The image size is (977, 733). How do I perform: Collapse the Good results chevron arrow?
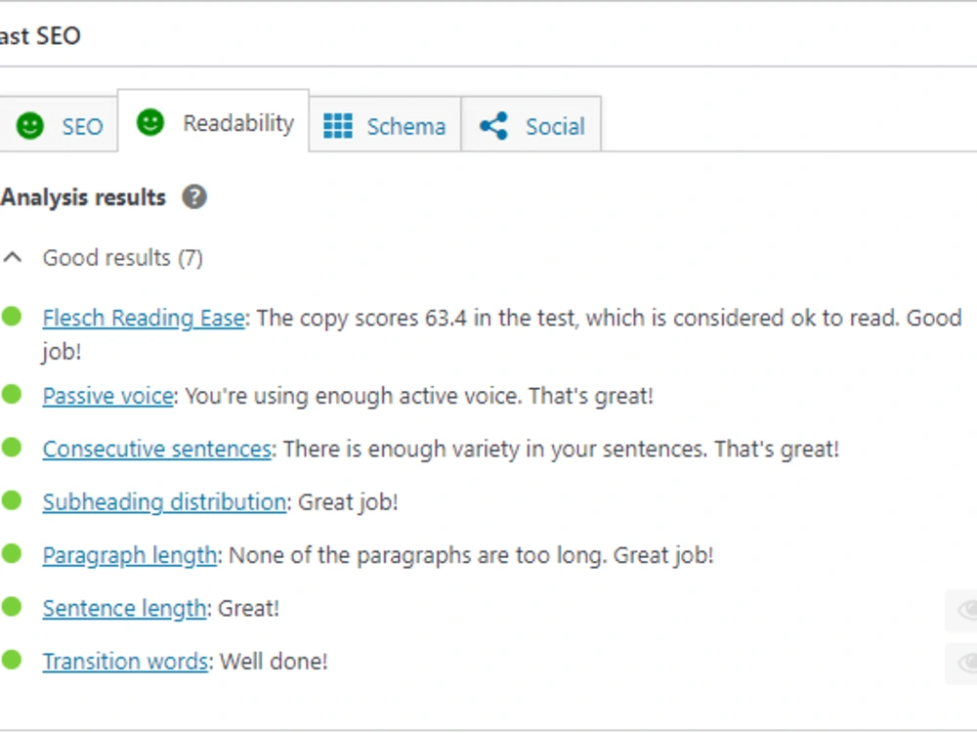click(13, 257)
